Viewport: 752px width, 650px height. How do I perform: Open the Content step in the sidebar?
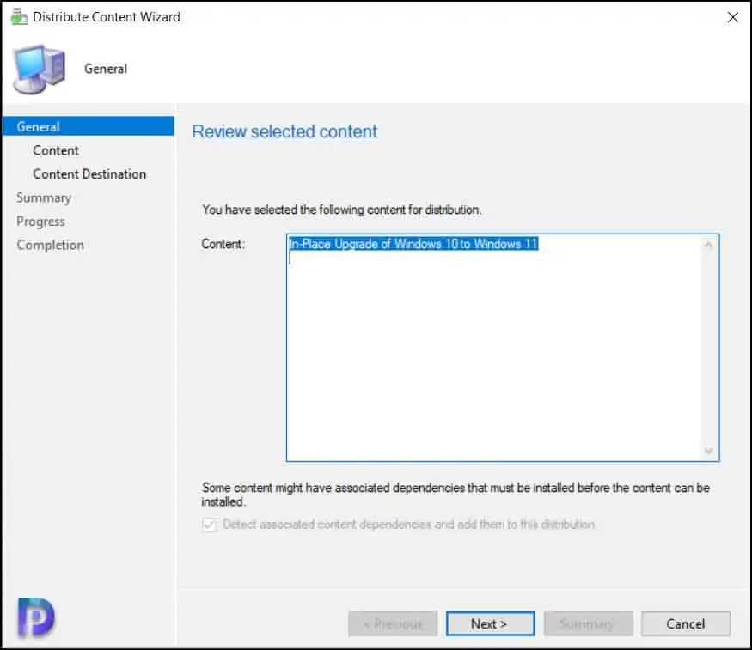56,150
